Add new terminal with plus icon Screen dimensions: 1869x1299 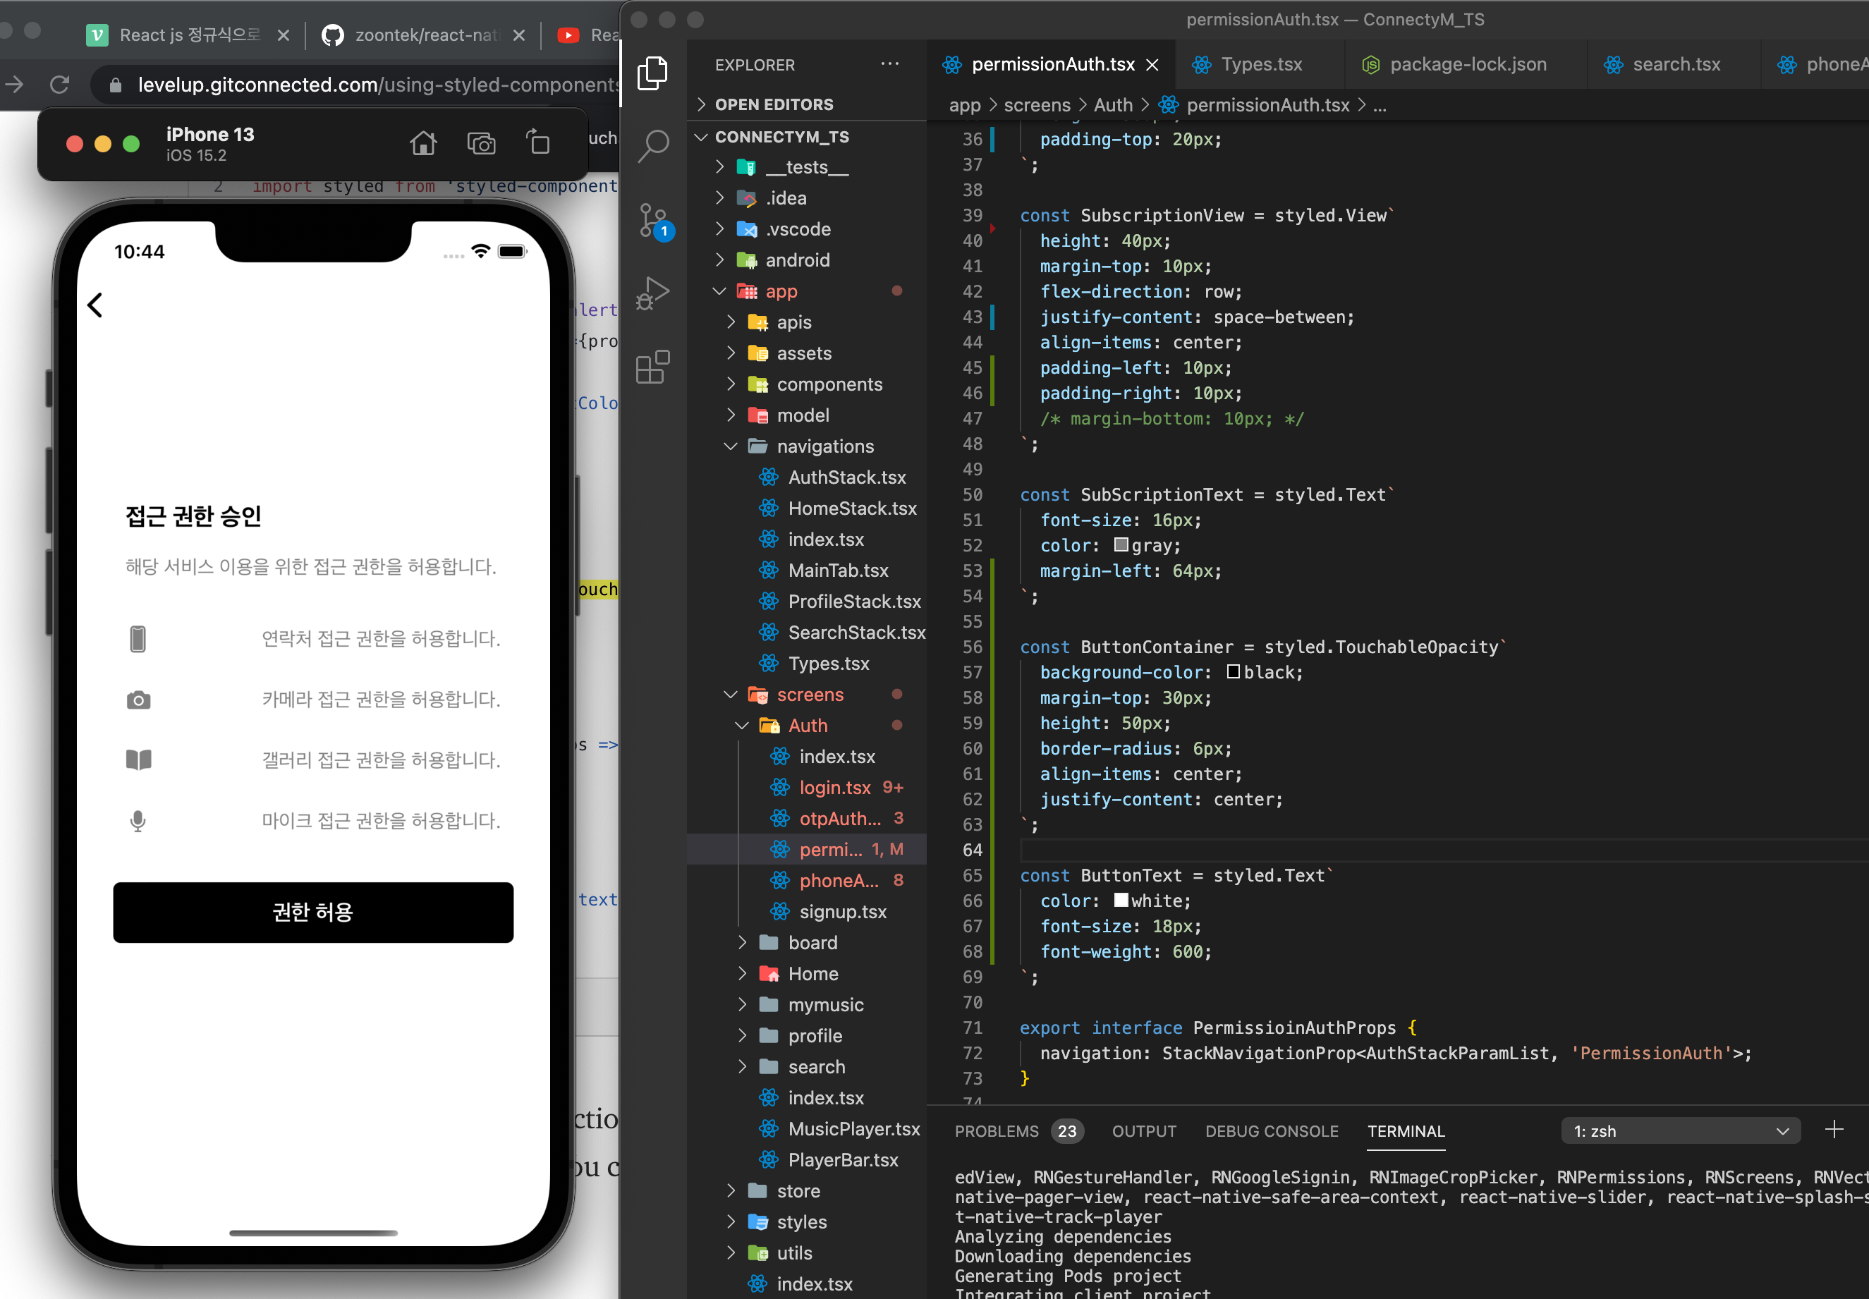[x=1833, y=1130]
